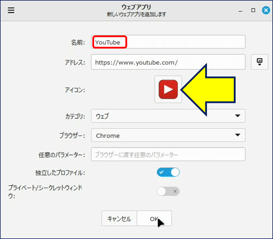Click the キャンセル button

[119, 218]
